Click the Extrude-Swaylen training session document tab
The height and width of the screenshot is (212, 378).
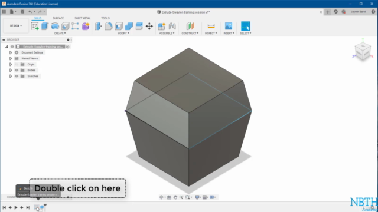coord(184,12)
